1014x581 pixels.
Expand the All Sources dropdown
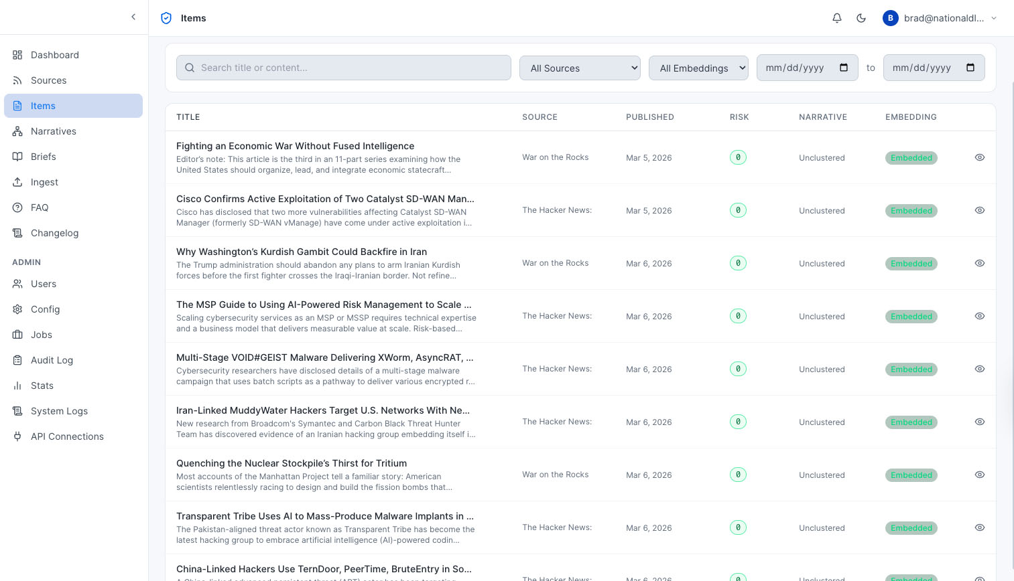click(x=580, y=68)
